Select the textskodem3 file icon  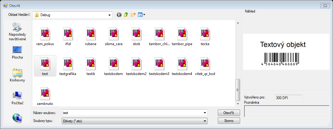coord(159,63)
